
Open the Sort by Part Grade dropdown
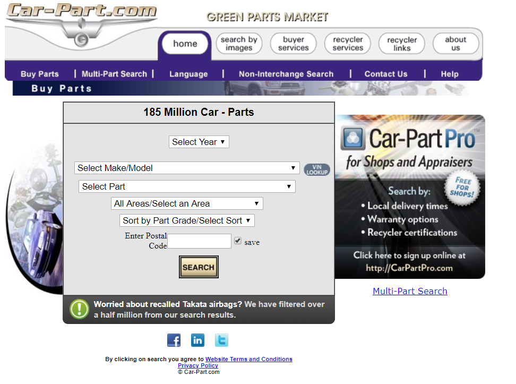click(187, 220)
